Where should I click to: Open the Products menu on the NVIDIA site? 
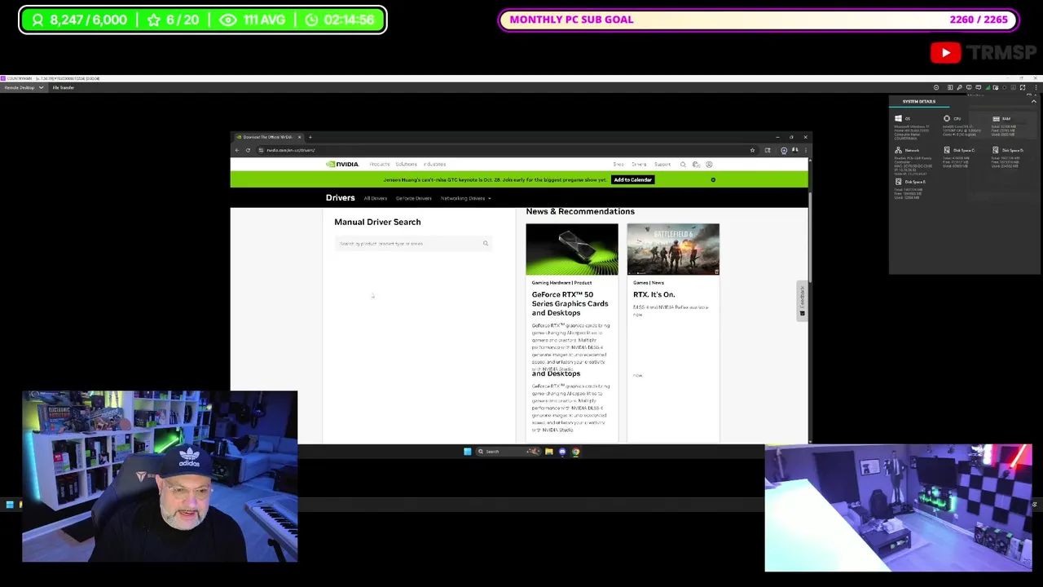click(x=380, y=164)
